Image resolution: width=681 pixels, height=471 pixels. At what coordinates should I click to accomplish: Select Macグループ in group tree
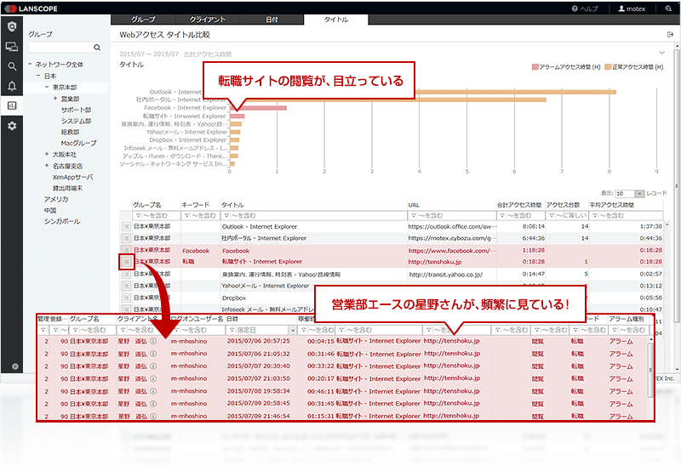(78, 143)
